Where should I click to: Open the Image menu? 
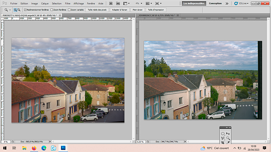(x=34, y=4)
